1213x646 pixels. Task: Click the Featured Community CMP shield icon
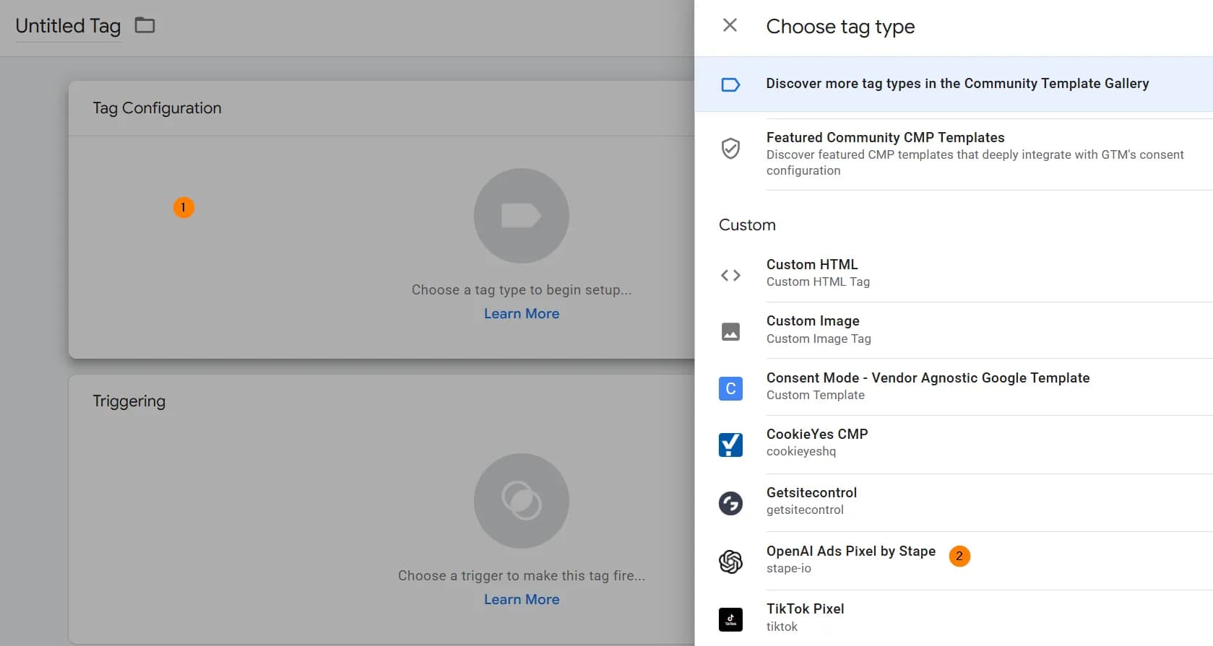point(730,149)
